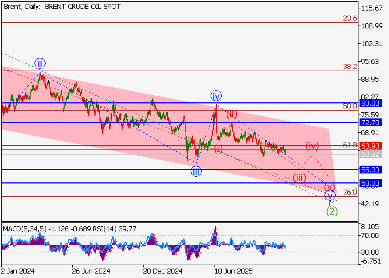The height and width of the screenshot is (278, 389).
Task: Select the 55.00 blue price level tag
Action: 370,170
